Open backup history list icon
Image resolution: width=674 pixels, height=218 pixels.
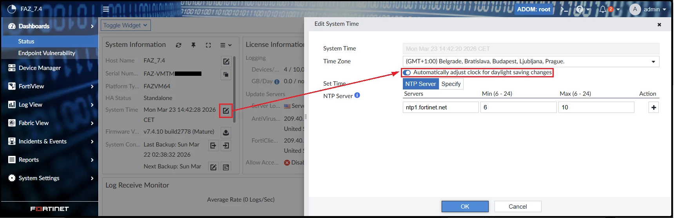[226, 167]
